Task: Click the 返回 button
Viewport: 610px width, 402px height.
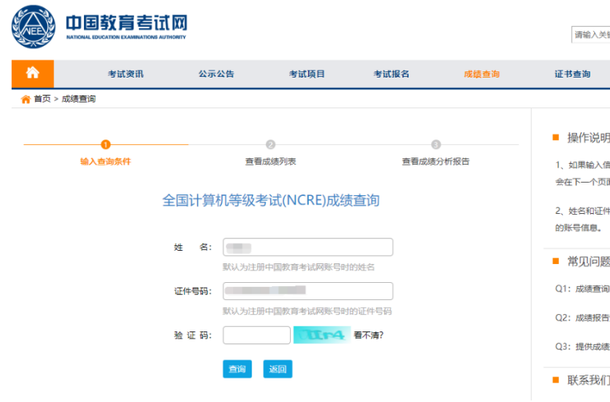Action: click(x=278, y=369)
